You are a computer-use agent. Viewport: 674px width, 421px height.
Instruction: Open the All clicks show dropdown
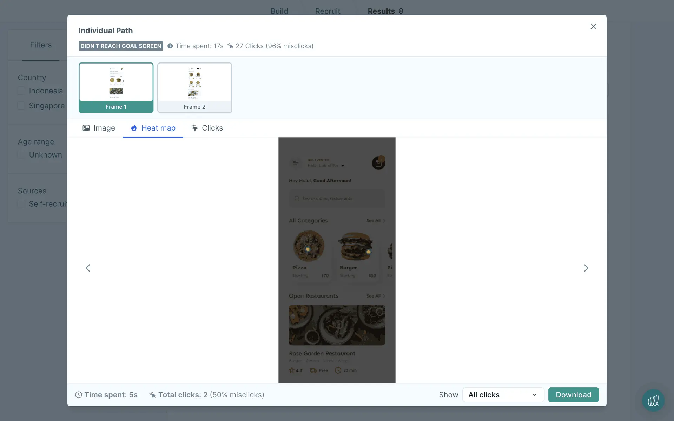(503, 395)
